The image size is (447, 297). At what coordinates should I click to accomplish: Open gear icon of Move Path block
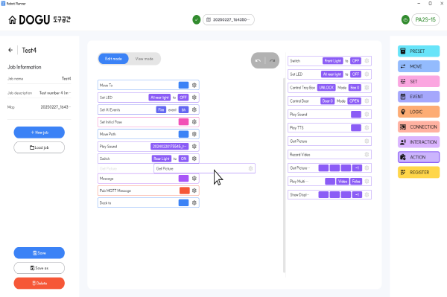(194, 134)
